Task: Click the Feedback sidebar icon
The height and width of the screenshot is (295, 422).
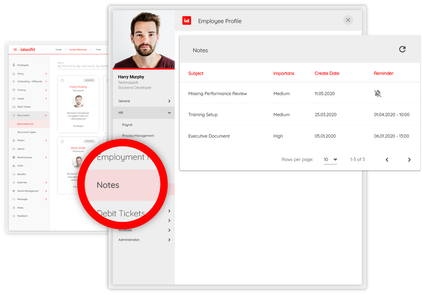Action: (x=14, y=216)
